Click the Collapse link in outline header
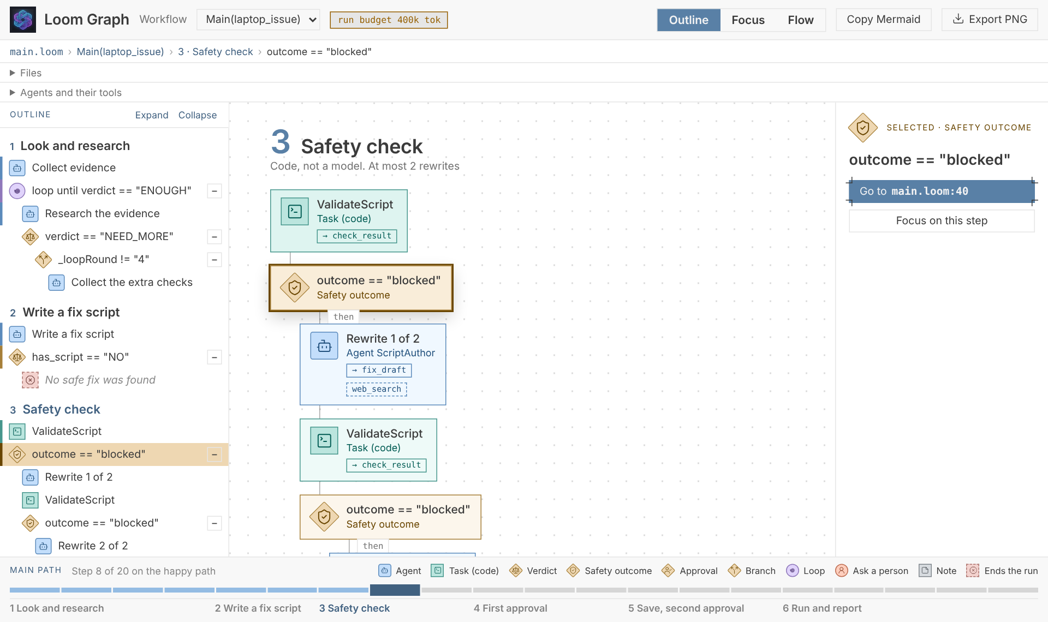This screenshot has width=1048, height=622. (x=198, y=115)
